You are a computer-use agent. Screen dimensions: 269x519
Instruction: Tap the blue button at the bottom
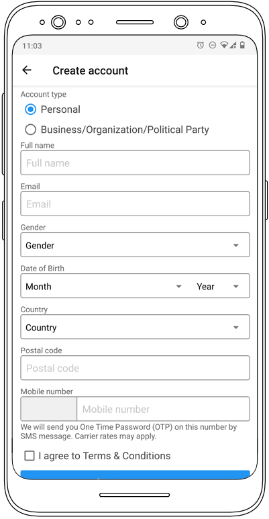pyautogui.click(x=135, y=475)
